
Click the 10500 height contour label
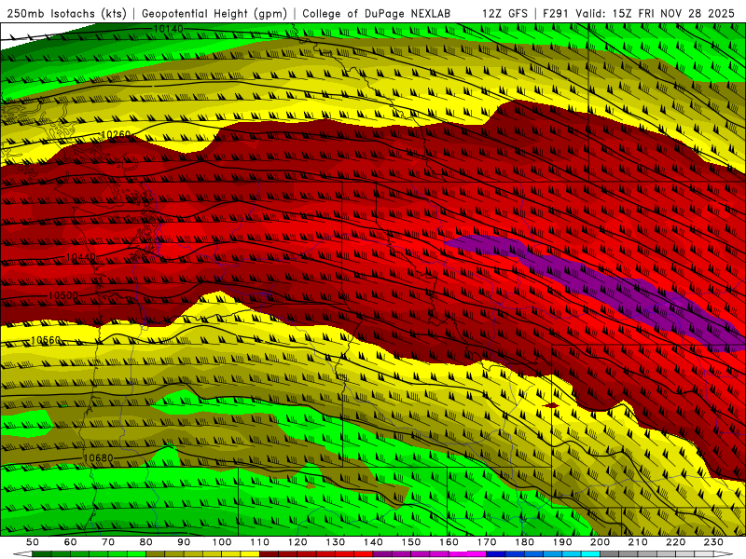tap(63, 295)
